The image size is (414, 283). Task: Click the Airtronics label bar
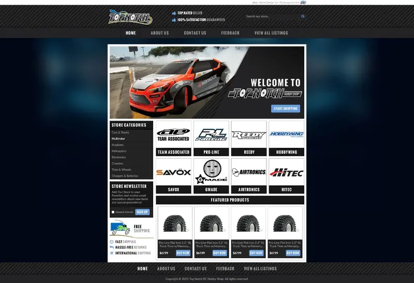249,189
